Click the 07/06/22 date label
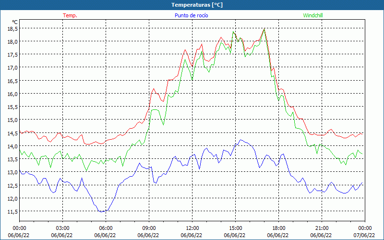The width and height of the screenshot is (384, 240). tap(364, 235)
